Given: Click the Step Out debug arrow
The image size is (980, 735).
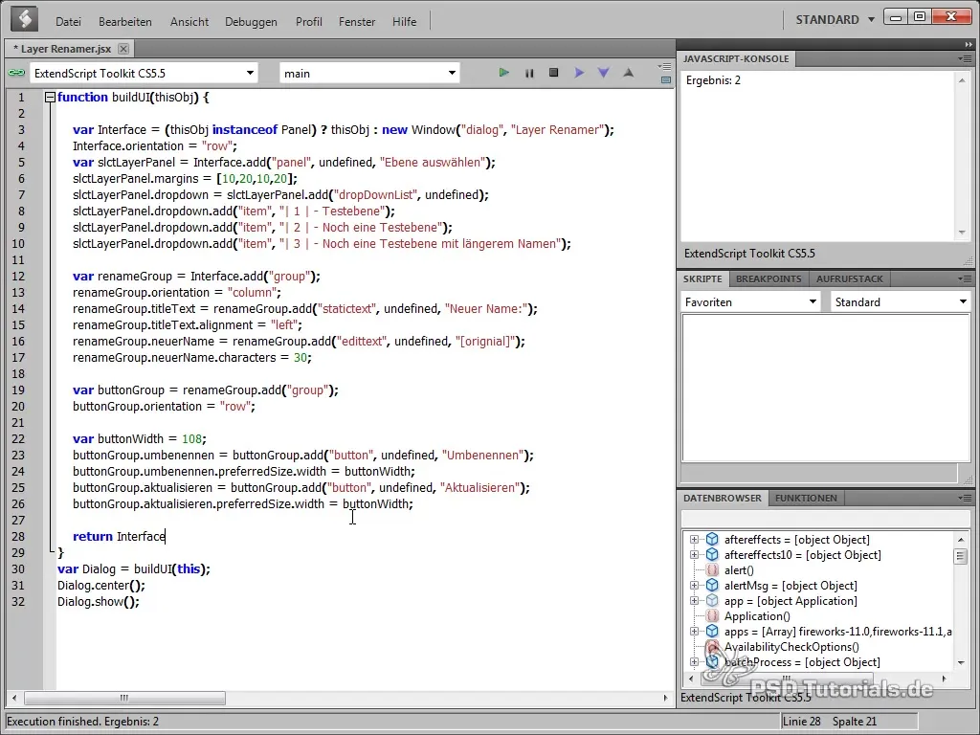Looking at the screenshot, I should (629, 73).
